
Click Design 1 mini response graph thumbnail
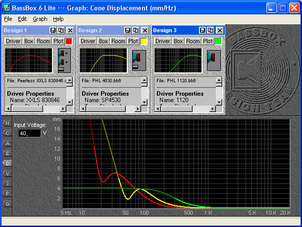29,60
